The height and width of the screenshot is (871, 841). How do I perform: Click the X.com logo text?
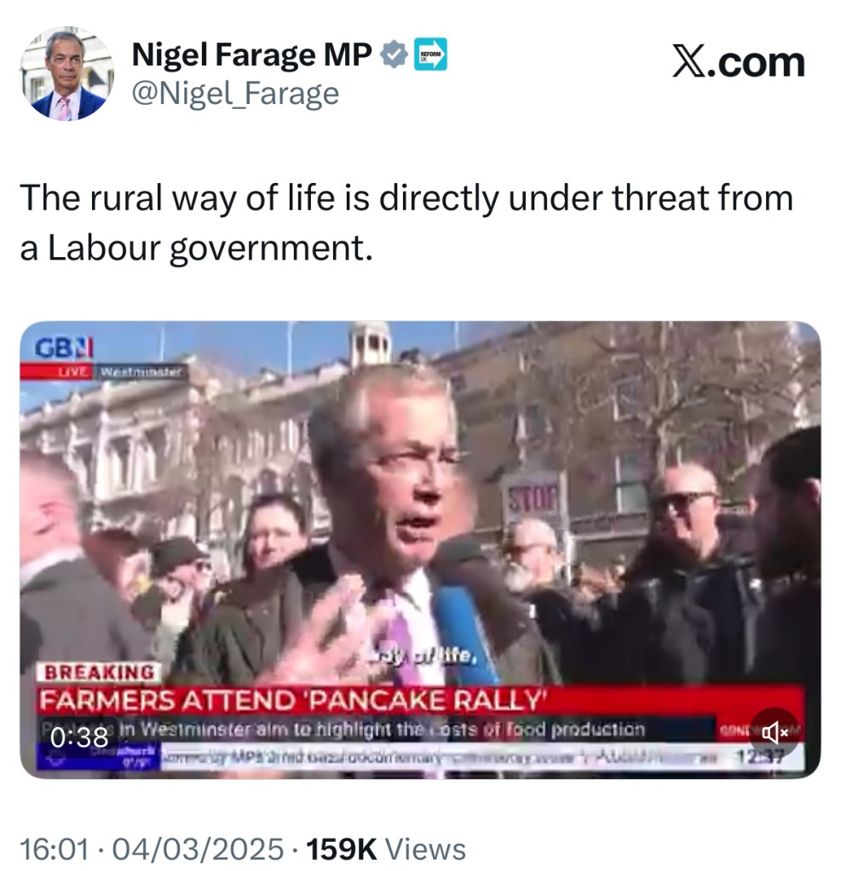738,62
